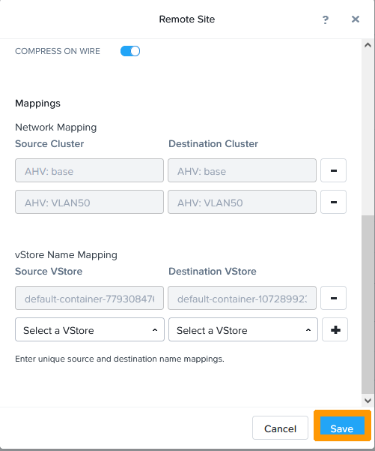Click destination default-container-10728992 field

tap(242, 298)
